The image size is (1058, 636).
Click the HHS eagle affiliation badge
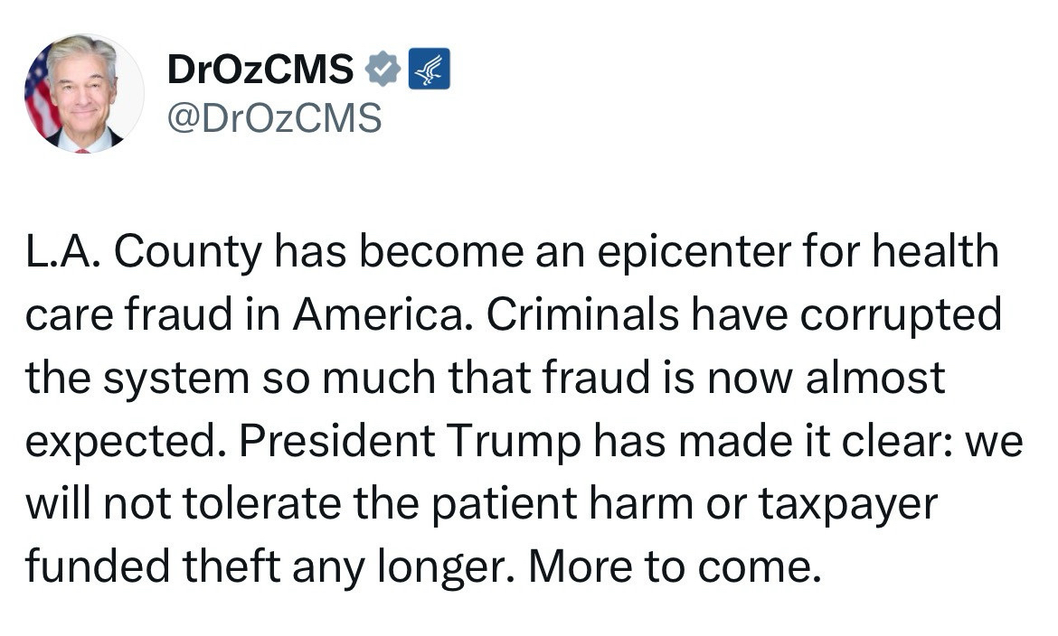coord(429,70)
